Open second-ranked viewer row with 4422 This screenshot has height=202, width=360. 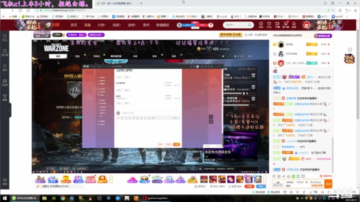click(x=301, y=53)
